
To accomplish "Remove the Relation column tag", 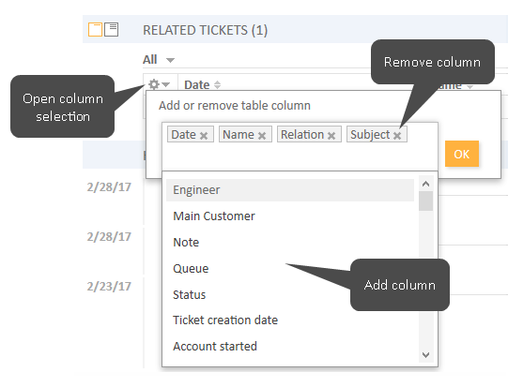I will point(331,136).
